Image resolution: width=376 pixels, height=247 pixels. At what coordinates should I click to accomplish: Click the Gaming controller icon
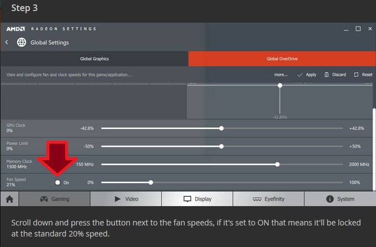tap(44, 199)
